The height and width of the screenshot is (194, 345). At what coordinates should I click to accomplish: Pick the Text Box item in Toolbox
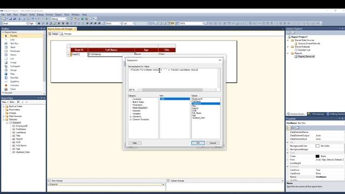[x=14, y=43]
